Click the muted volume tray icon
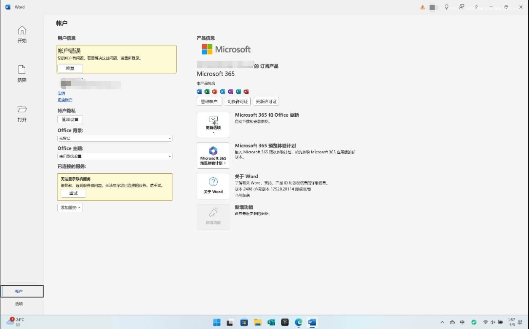Image resolution: width=529 pixels, height=329 pixels. point(493,322)
